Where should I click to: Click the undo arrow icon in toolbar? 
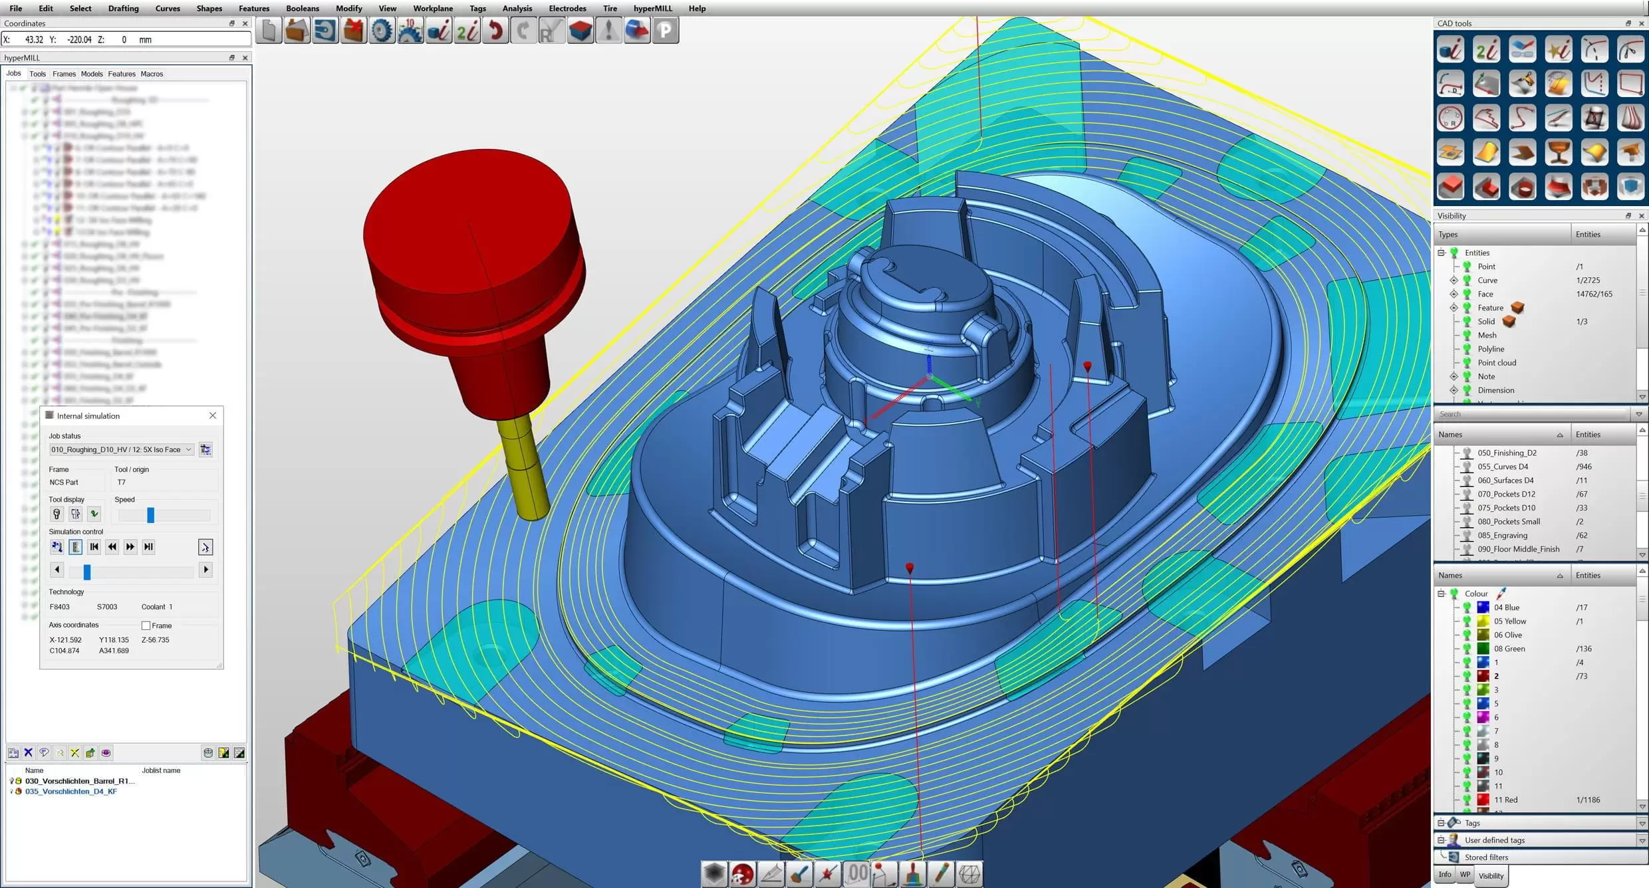(x=495, y=31)
